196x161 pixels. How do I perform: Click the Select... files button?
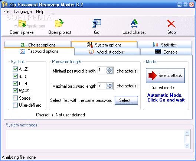[x=126, y=100]
